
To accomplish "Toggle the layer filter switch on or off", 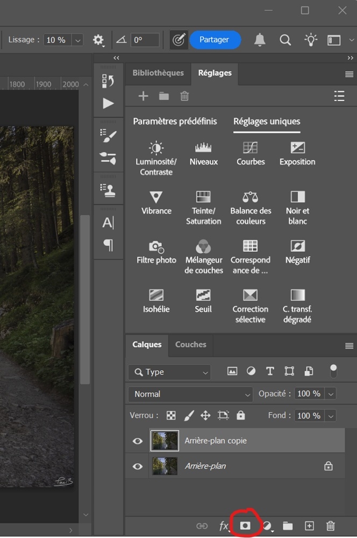I will coord(333,371).
